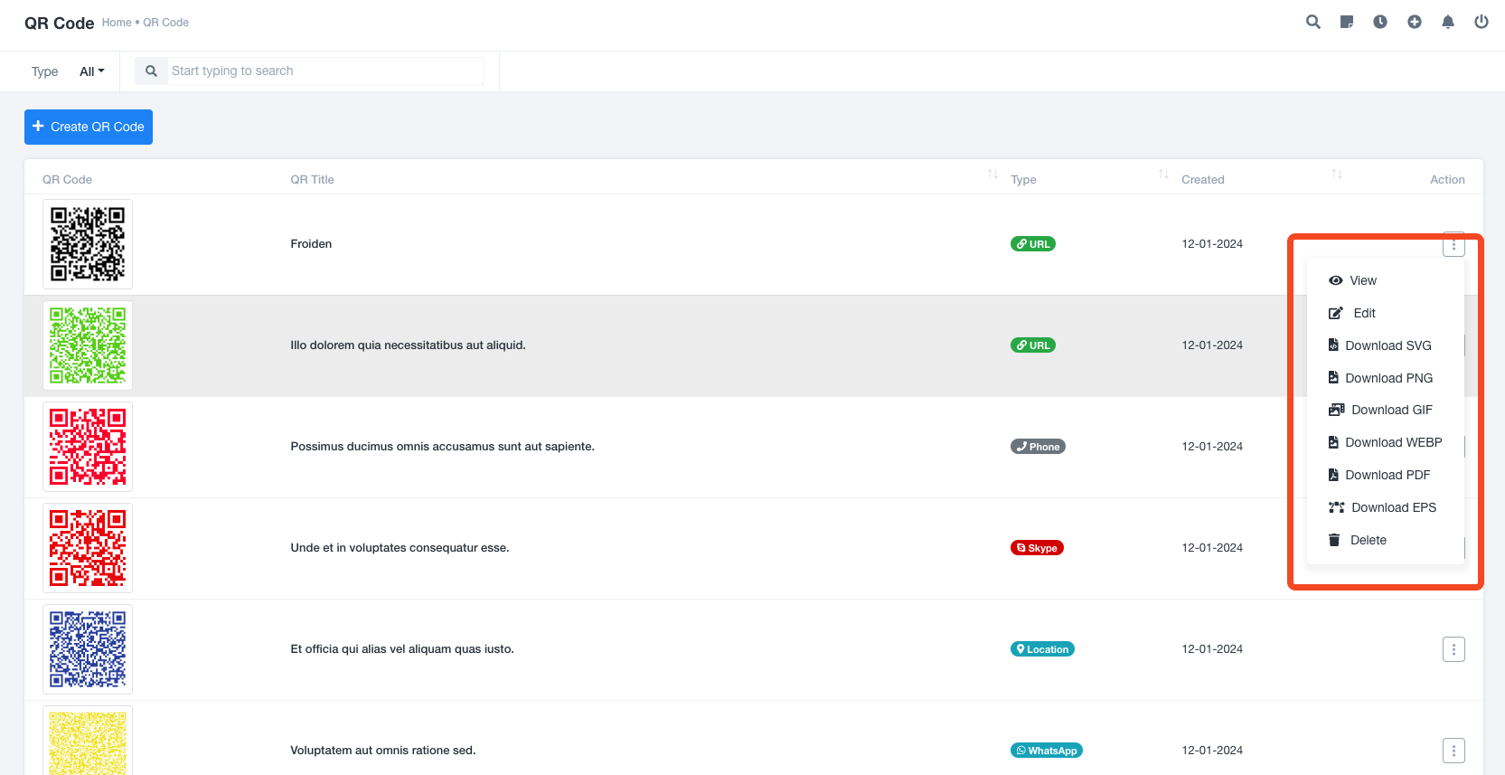The image size is (1505, 775).
Task: Choose Download PDF option
Action: 1385,475
